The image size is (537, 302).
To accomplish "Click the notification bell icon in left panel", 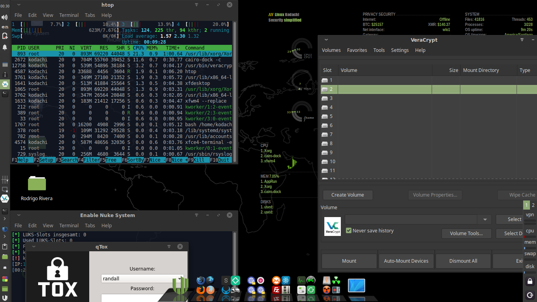I will tap(5, 47).
